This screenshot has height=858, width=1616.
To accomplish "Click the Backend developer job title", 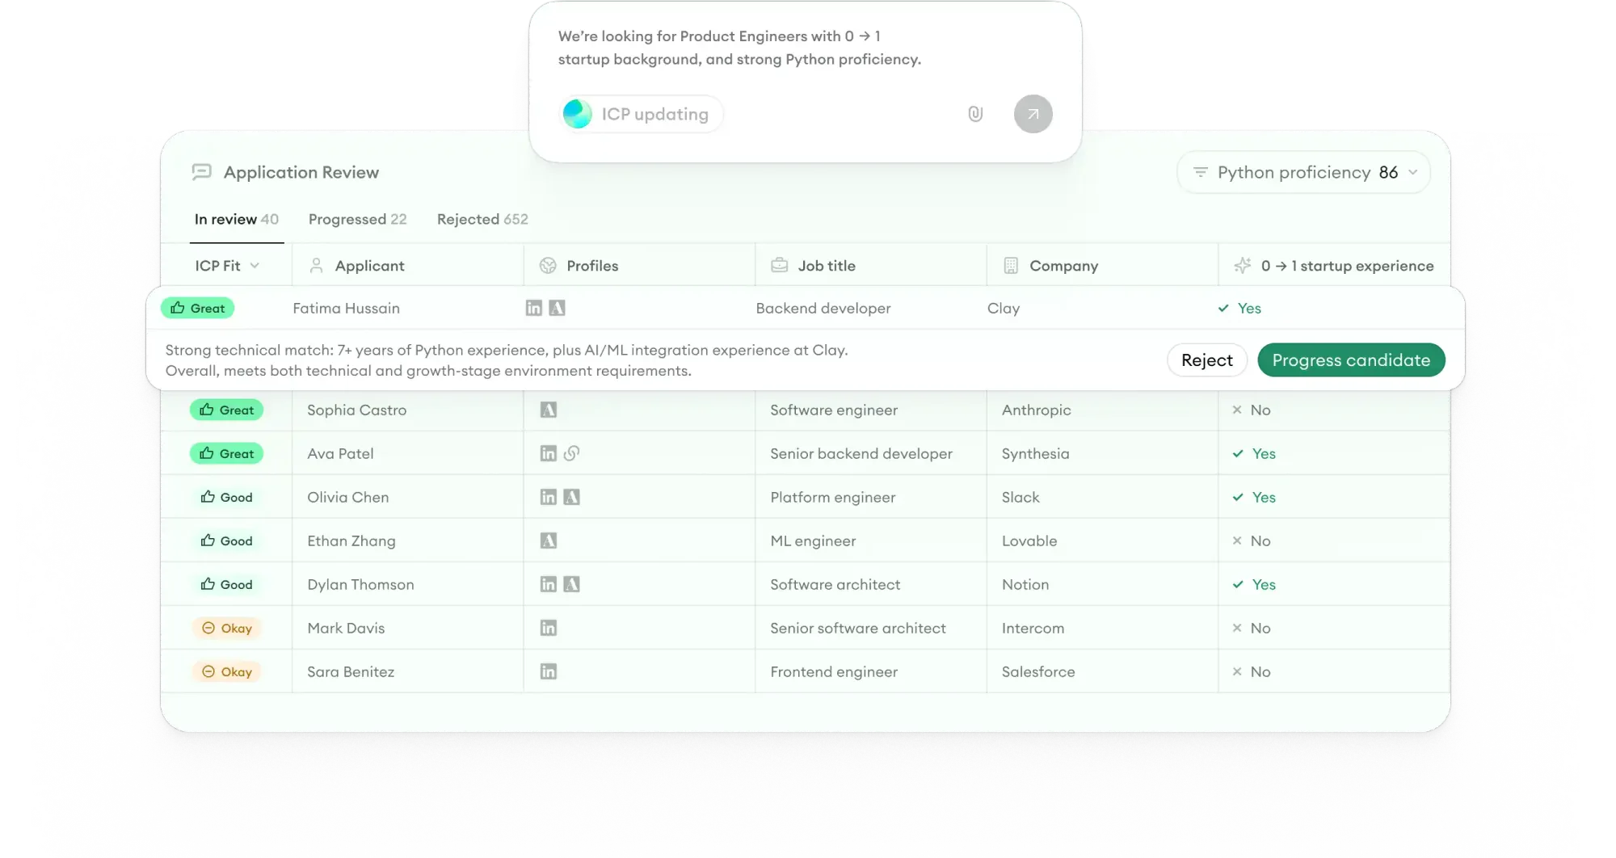I will [x=823, y=308].
